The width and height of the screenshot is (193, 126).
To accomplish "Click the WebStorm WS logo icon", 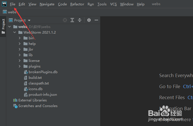I will [x=4, y=4].
